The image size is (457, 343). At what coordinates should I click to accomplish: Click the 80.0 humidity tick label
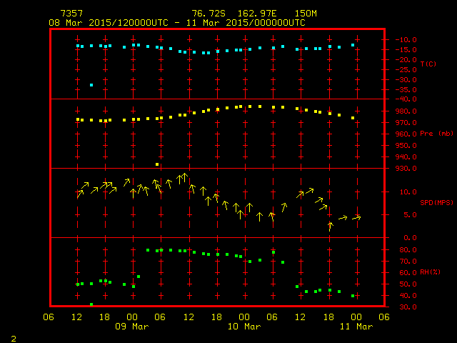(404, 250)
